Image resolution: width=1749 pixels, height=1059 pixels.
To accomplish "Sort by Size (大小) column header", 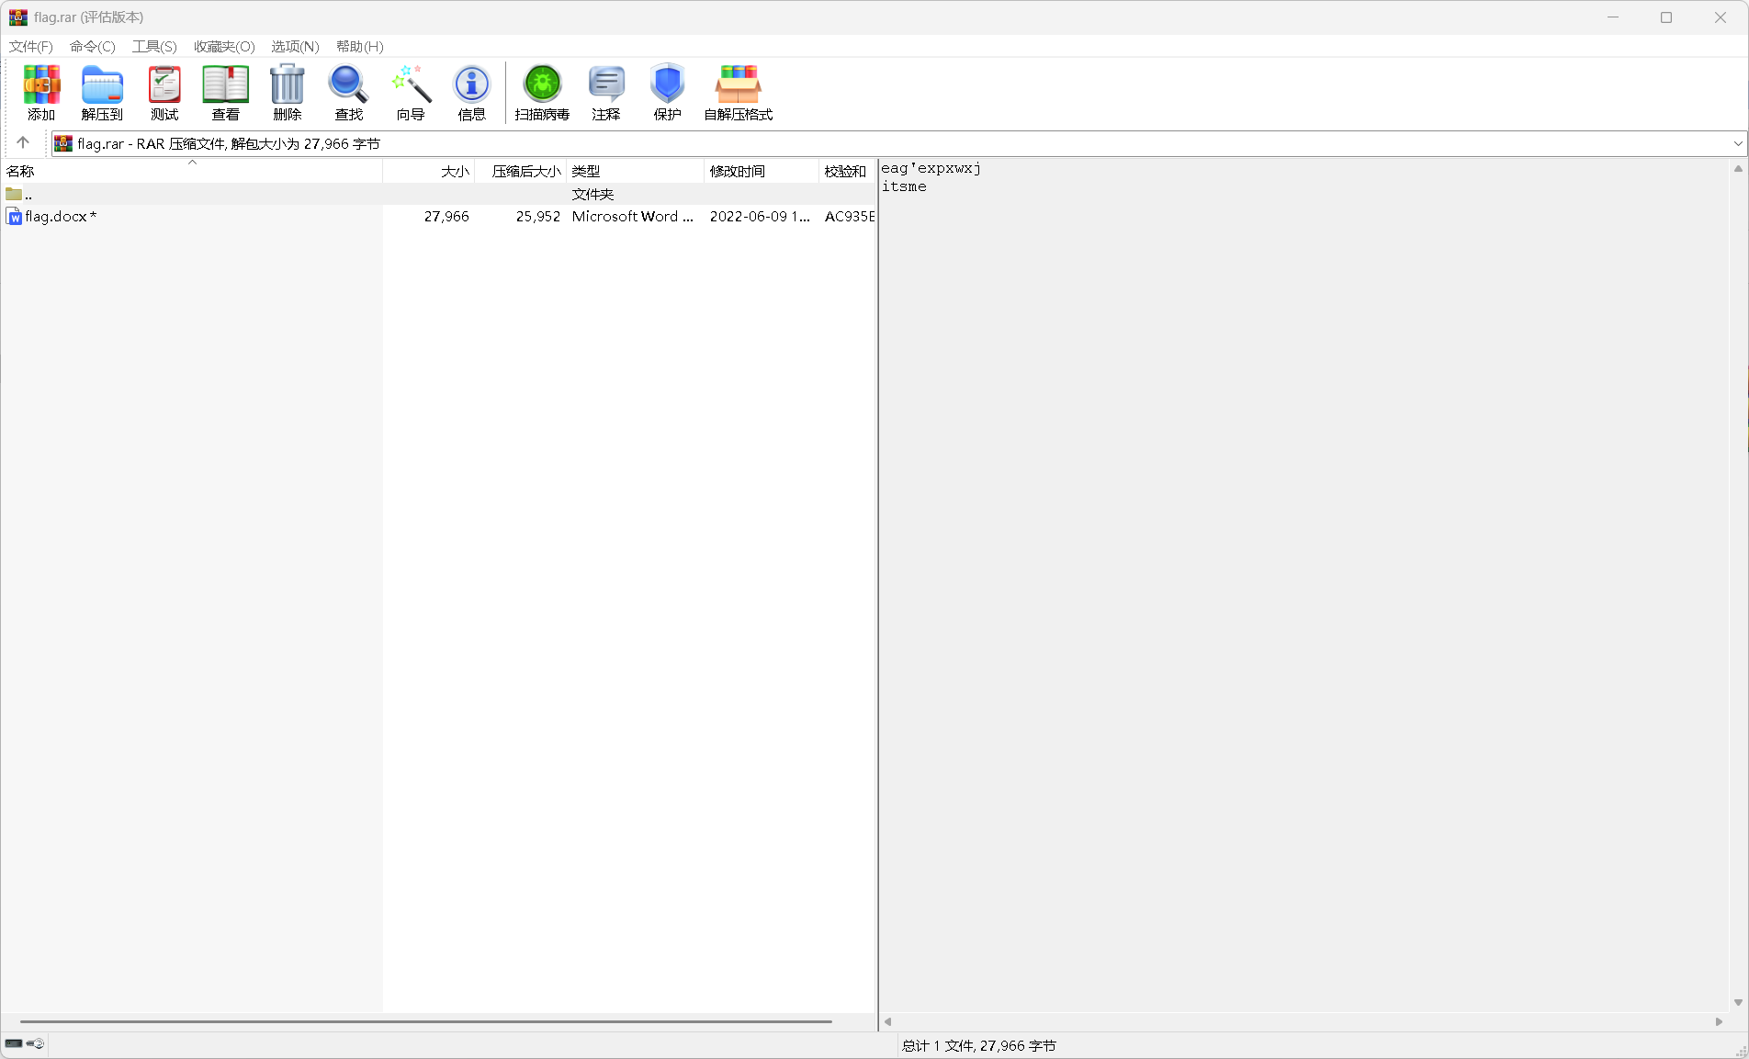I will (x=429, y=171).
